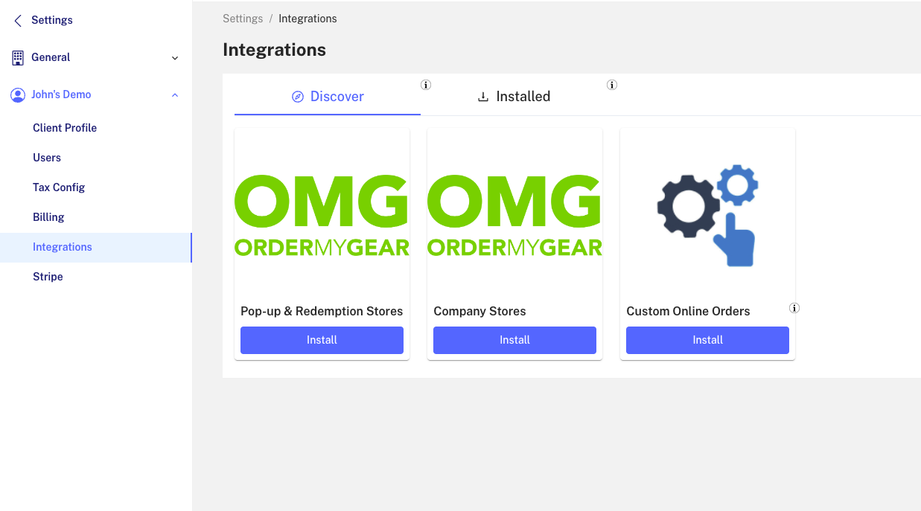
Task: Click the John's Demo menu label
Action: pos(61,94)
